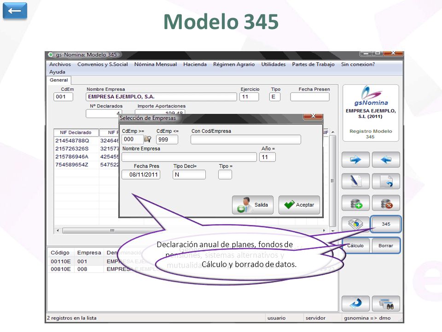The width and height of the screenshot is (442, 332).
Task: Close the Selección de Empresas dialog
Action: pyautogui.click(x=313, y=116)
